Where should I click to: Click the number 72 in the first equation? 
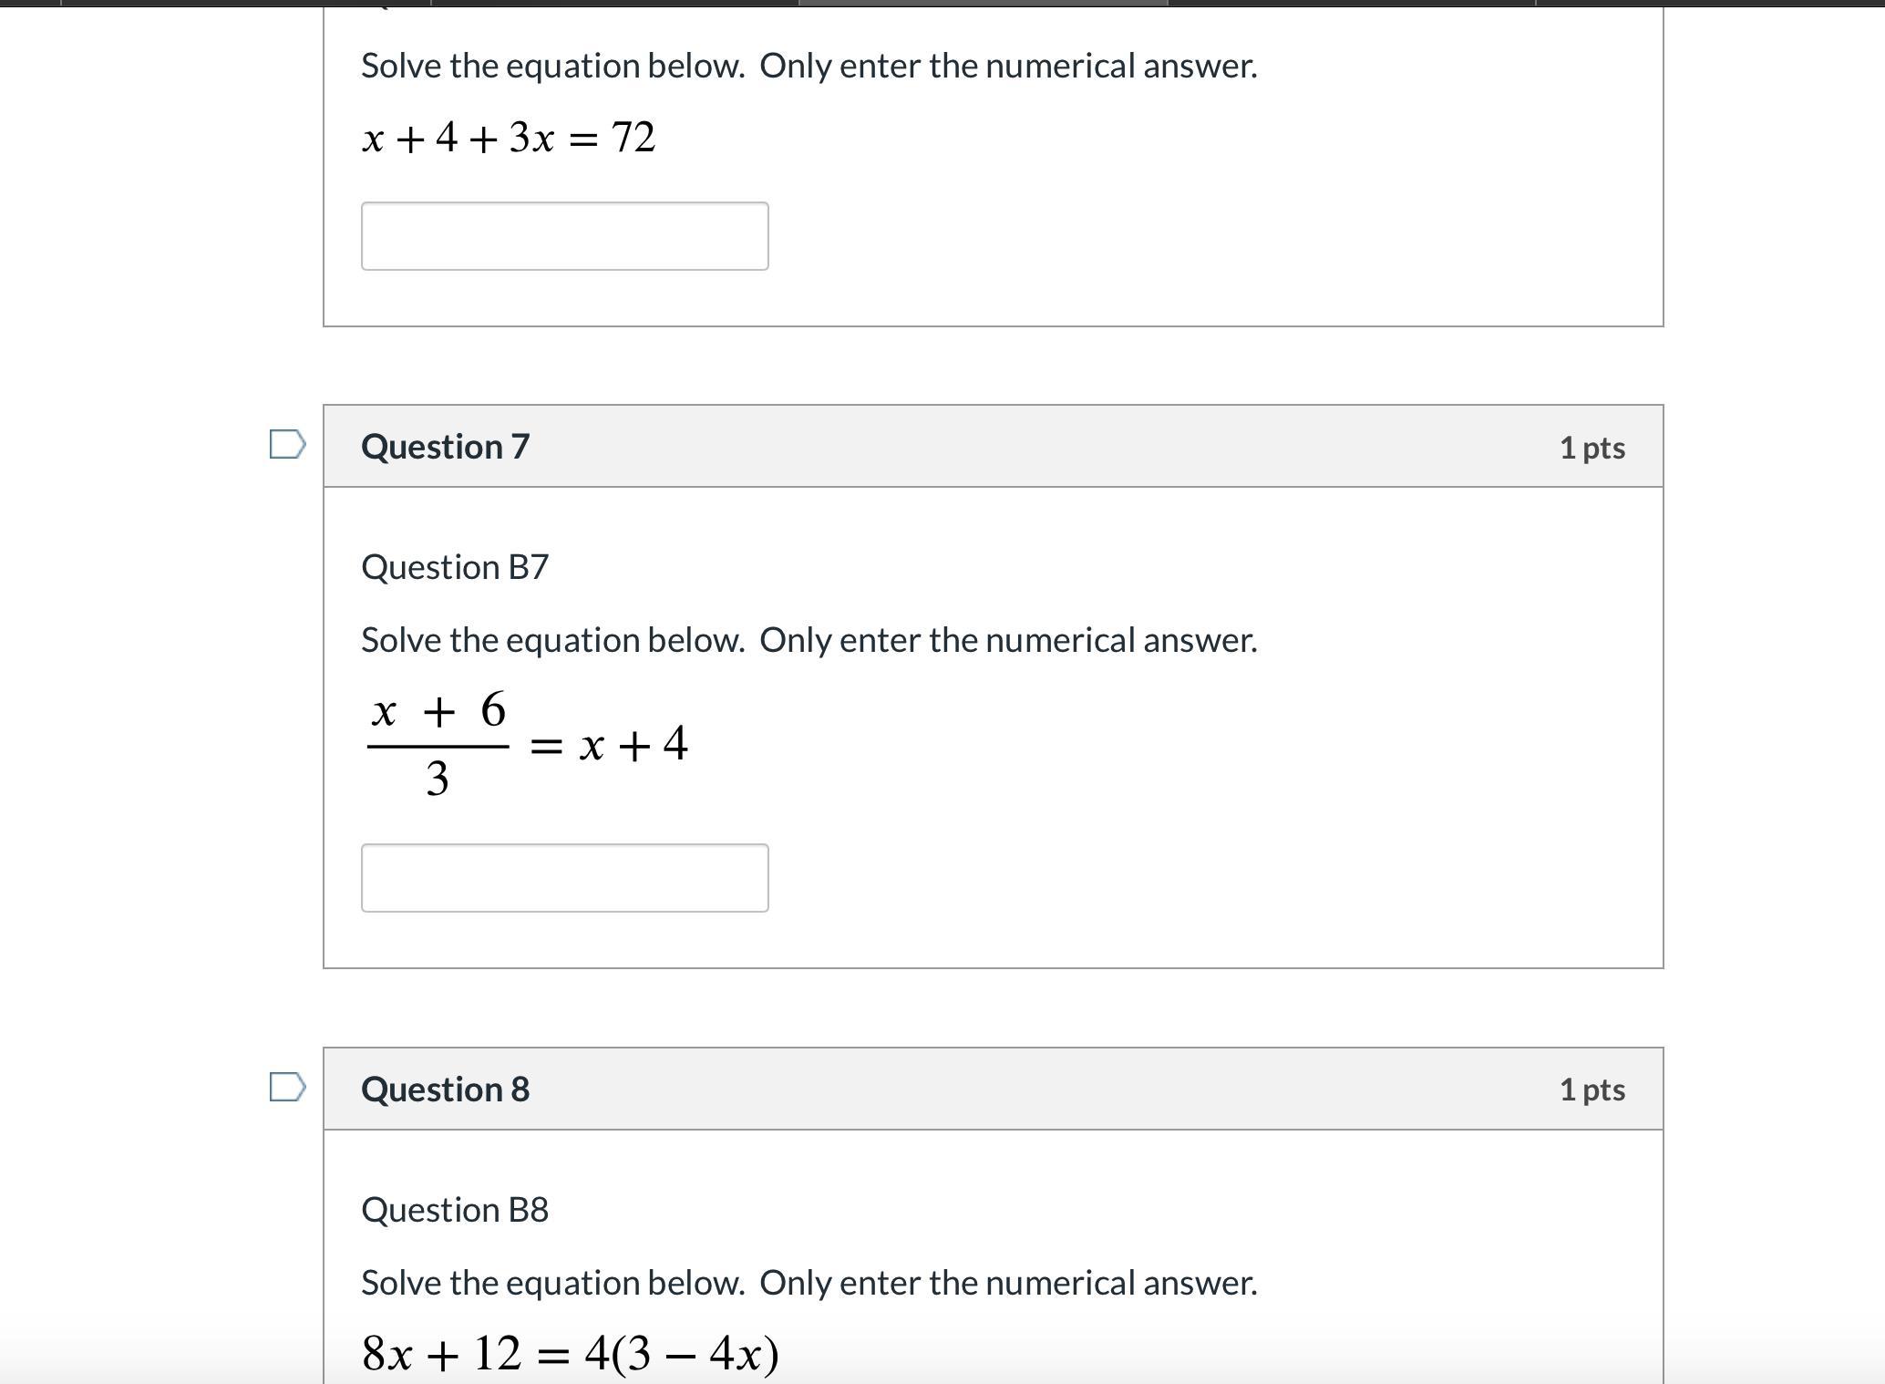[633, 137]
